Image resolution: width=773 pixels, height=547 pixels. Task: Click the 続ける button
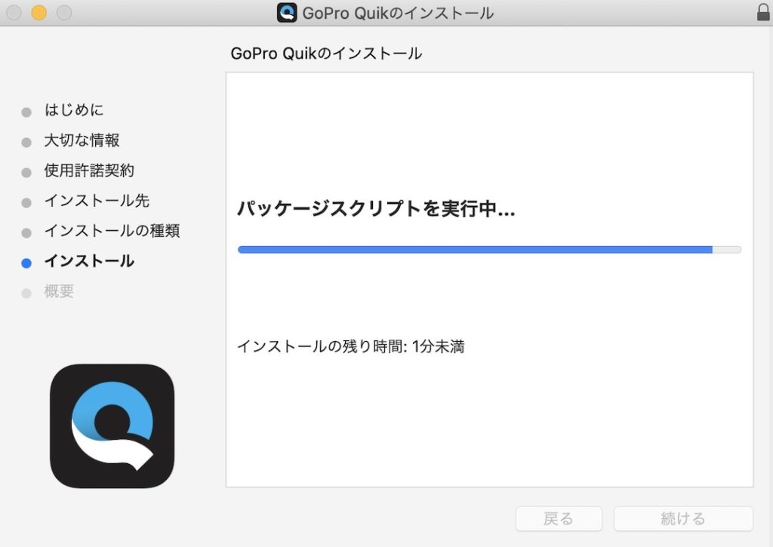pyautogui.click(x=683, y=518)
